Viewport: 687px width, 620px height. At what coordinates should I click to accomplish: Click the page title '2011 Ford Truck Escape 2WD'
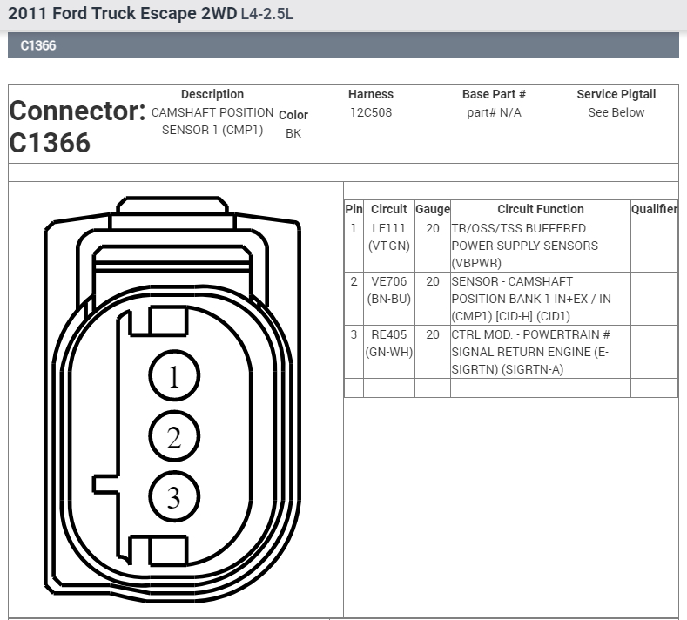tap(122, 14)
